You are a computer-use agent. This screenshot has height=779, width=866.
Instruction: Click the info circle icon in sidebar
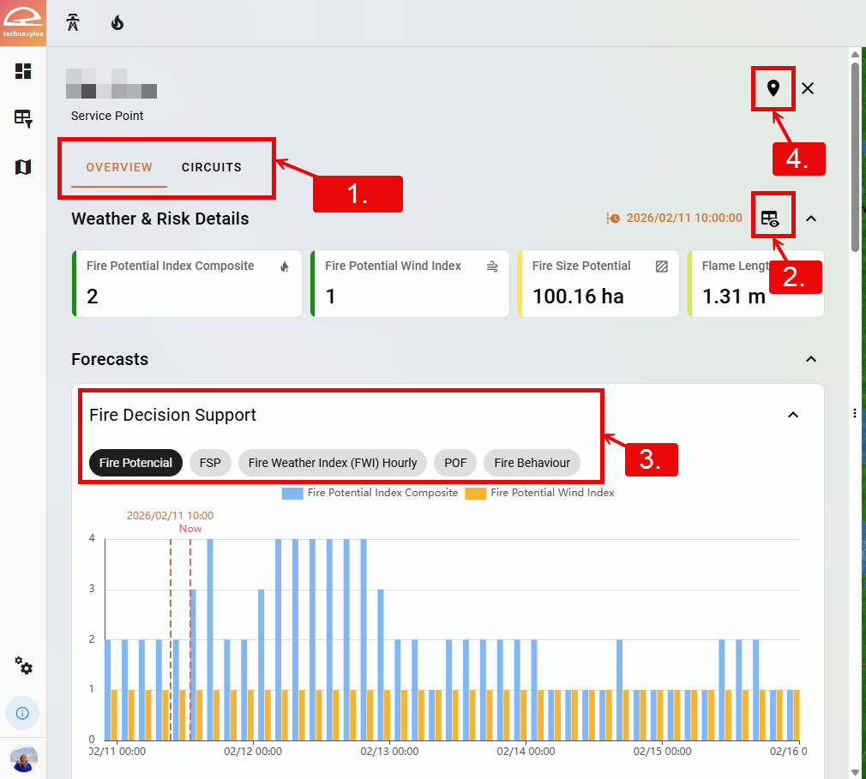23,712
